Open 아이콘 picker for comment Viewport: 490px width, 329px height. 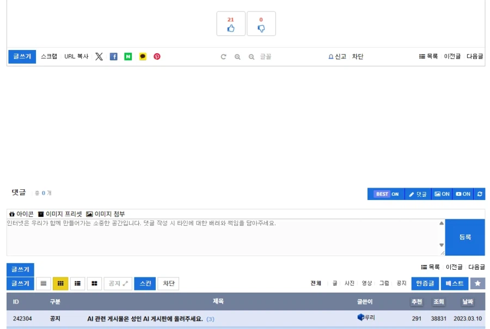click(x=21, y=214)
